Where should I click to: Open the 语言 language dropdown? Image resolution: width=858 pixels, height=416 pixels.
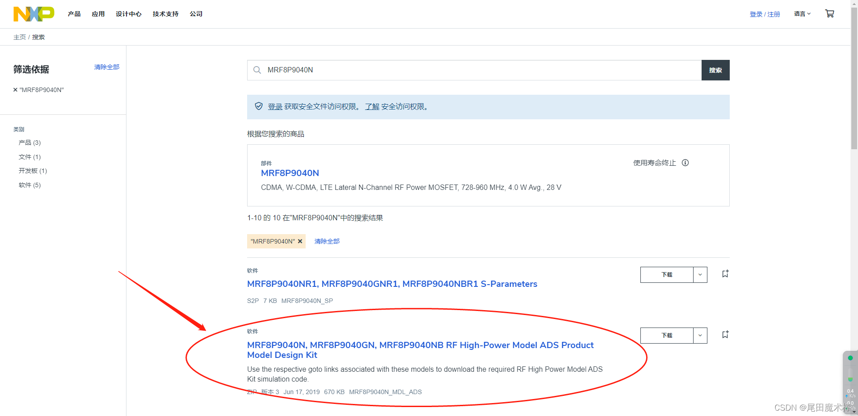click(802, 13)
